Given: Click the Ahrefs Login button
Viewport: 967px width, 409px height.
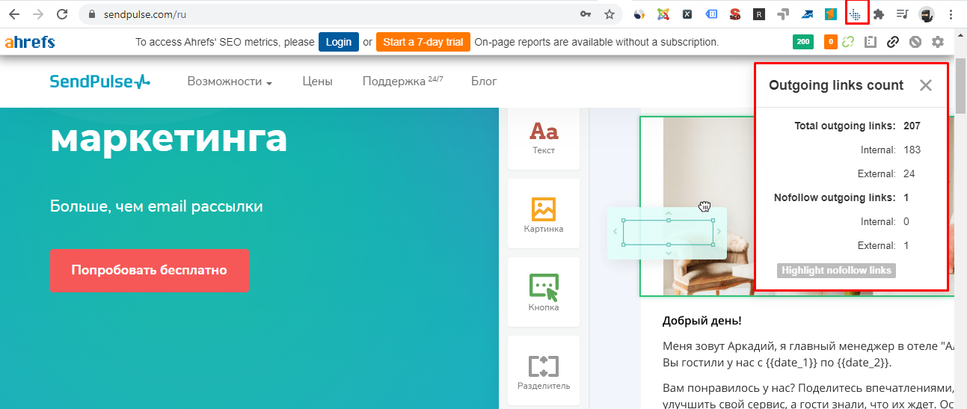Looking at the screenshot, I should 338,42.
